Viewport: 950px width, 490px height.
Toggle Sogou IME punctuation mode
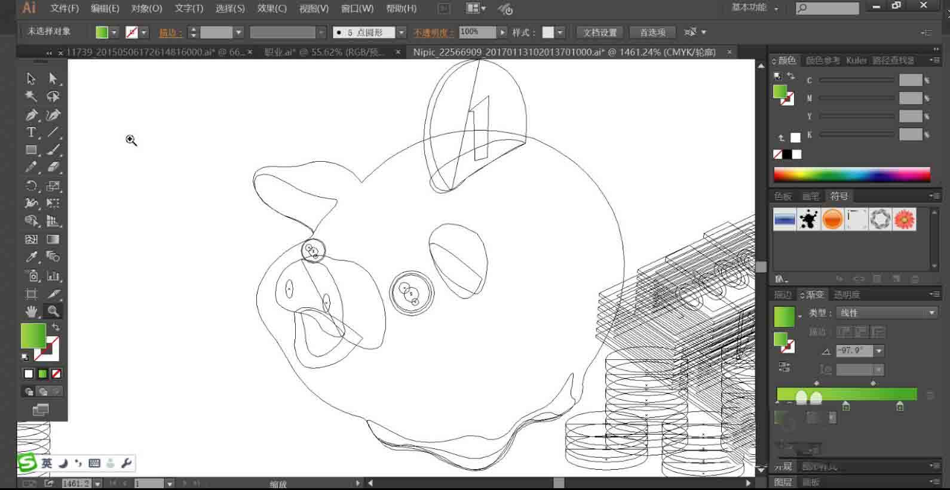pyautogui.click(x=78, y=463)
